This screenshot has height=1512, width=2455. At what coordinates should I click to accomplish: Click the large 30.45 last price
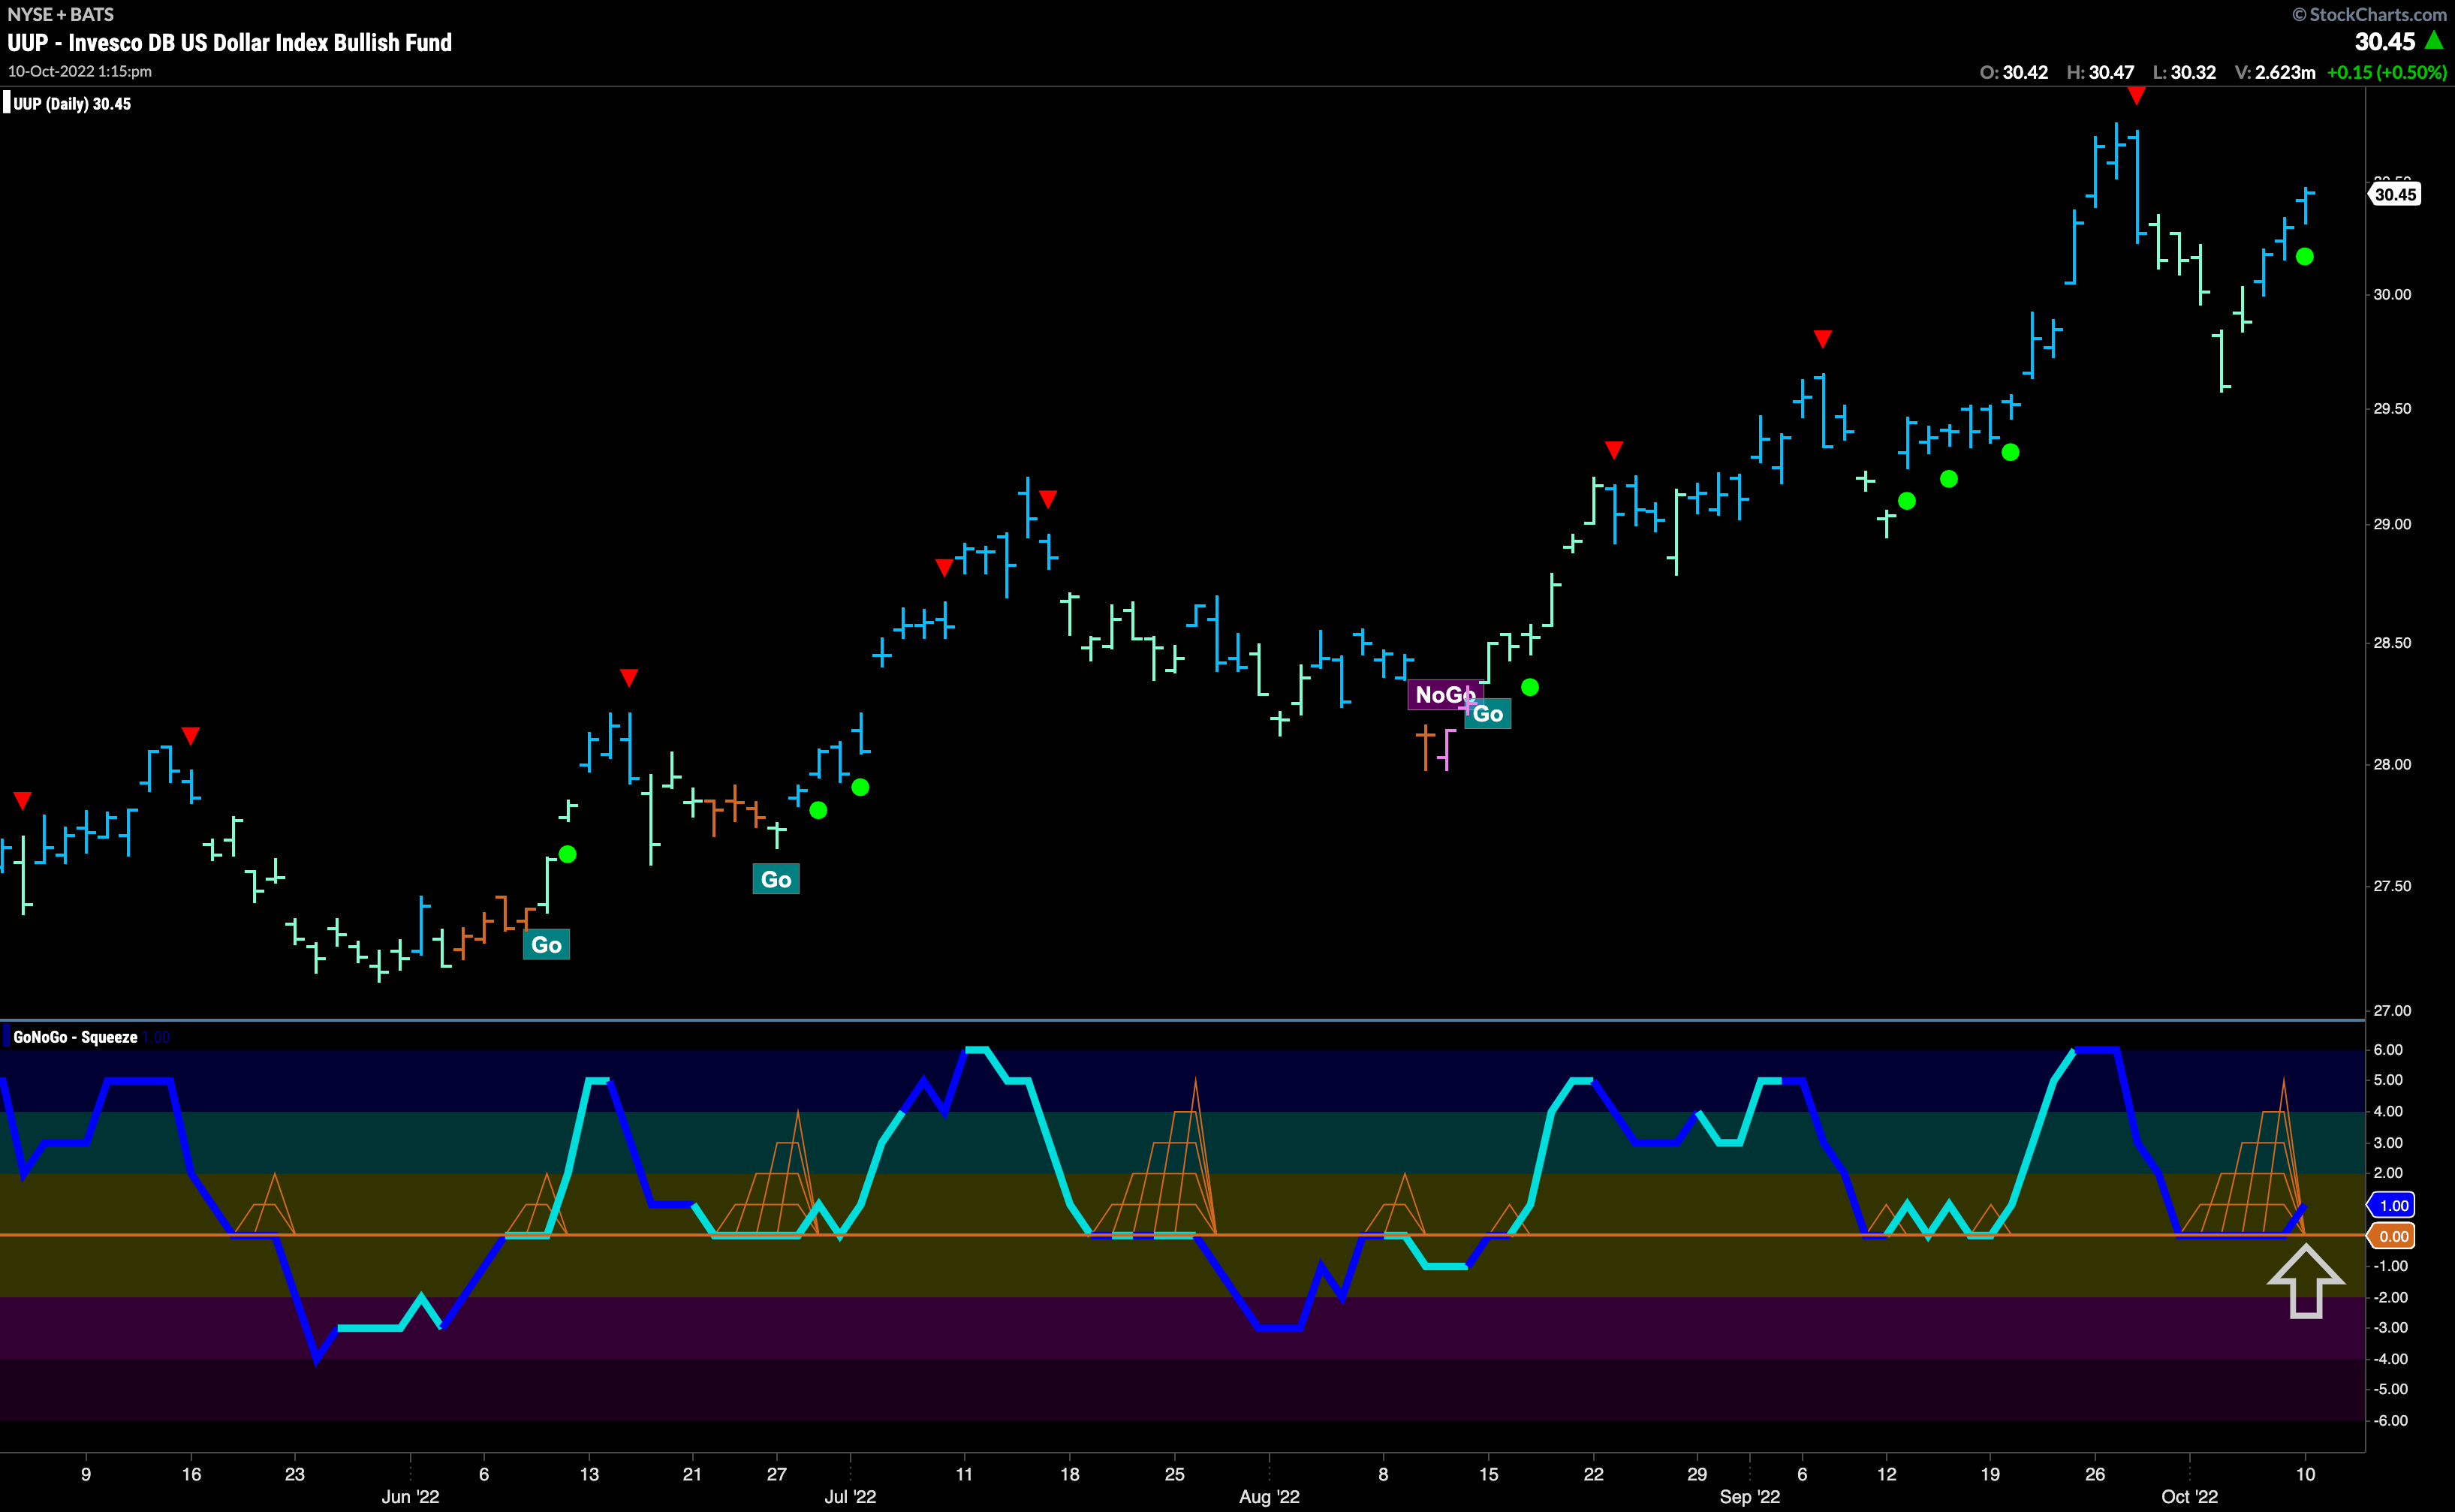click(x=2385, y=41)
